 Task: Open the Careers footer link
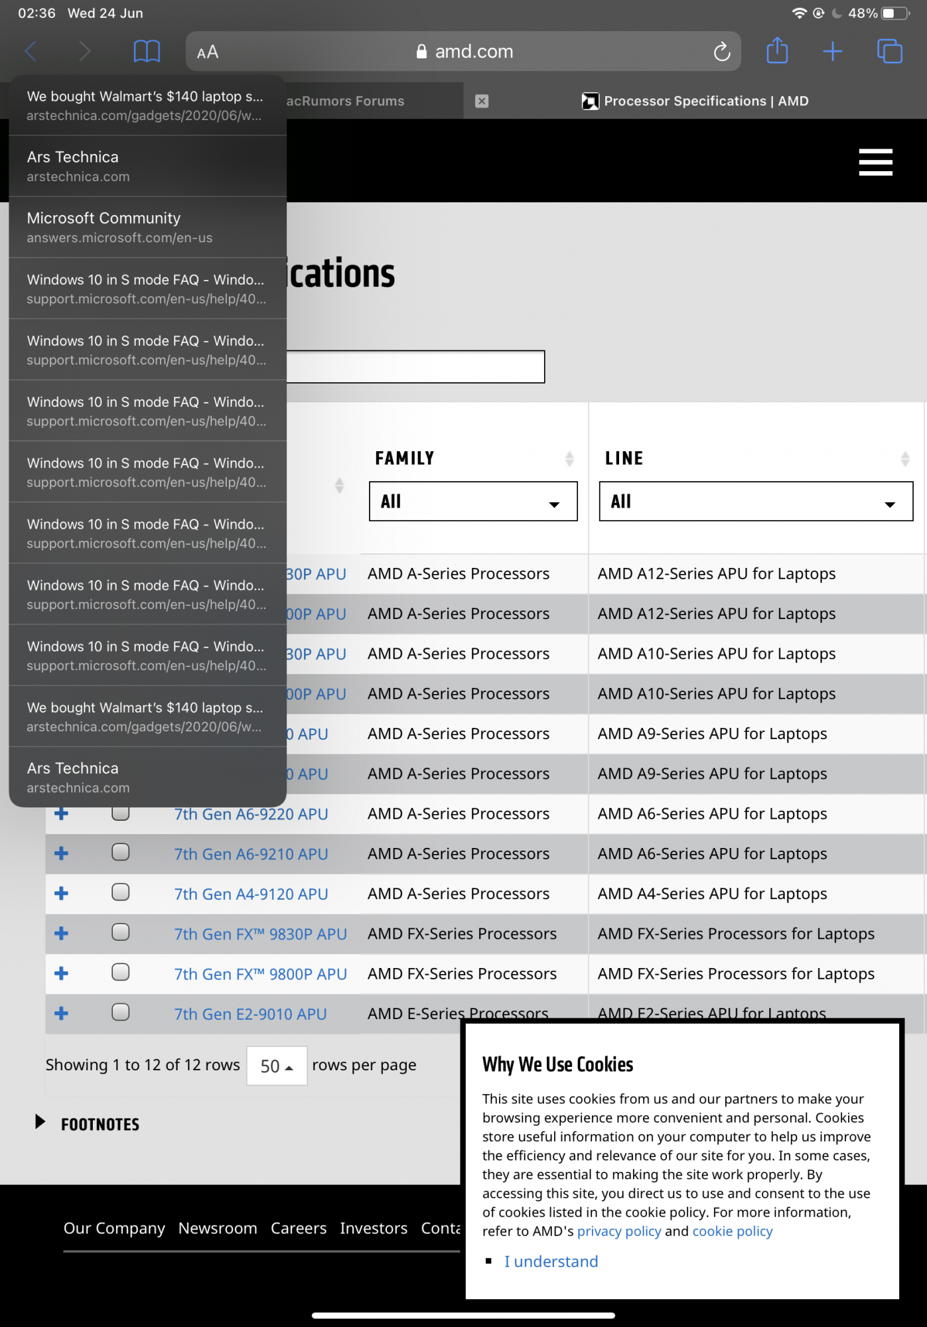[299, 1229]
